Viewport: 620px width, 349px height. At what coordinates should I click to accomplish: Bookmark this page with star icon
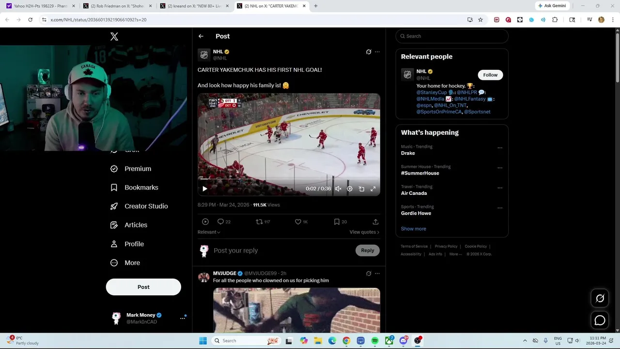(480, 20)
